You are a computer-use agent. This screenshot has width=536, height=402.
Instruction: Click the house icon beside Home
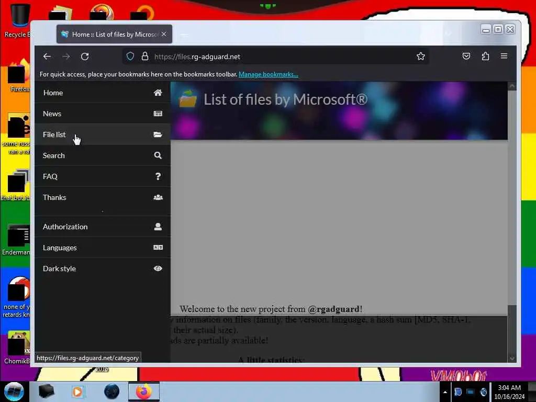tap(158, 93)
